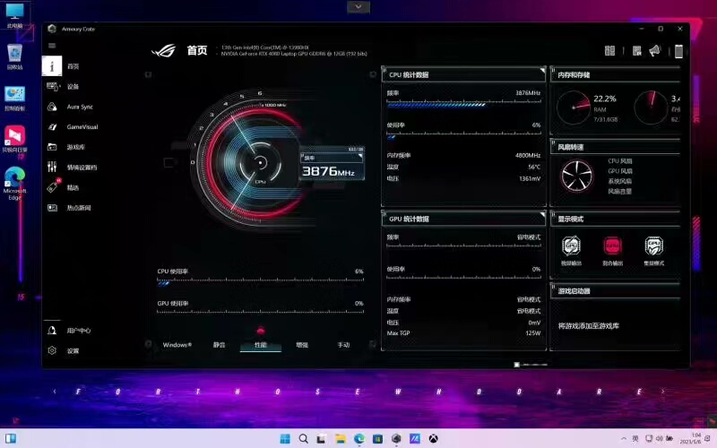Click the CPU 使用率 usage bar bottom left
Screen dimensions: 717x448
point(260,283)
